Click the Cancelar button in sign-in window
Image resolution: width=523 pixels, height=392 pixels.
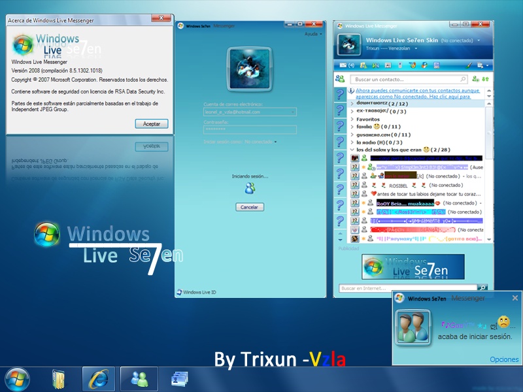point(250,207)
